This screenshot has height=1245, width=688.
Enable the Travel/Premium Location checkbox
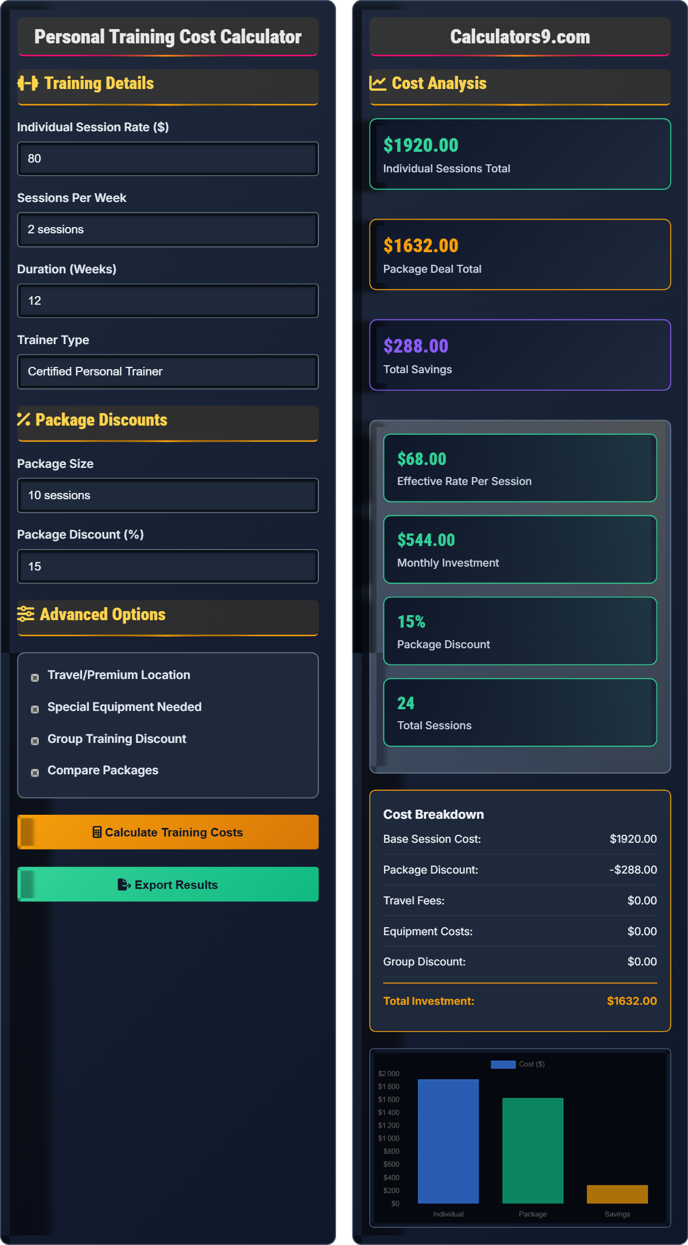[35, 677]
